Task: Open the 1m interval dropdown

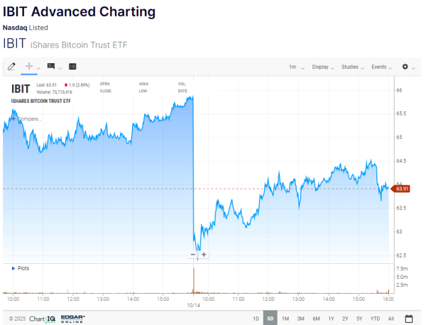Action: click(296, 67)
